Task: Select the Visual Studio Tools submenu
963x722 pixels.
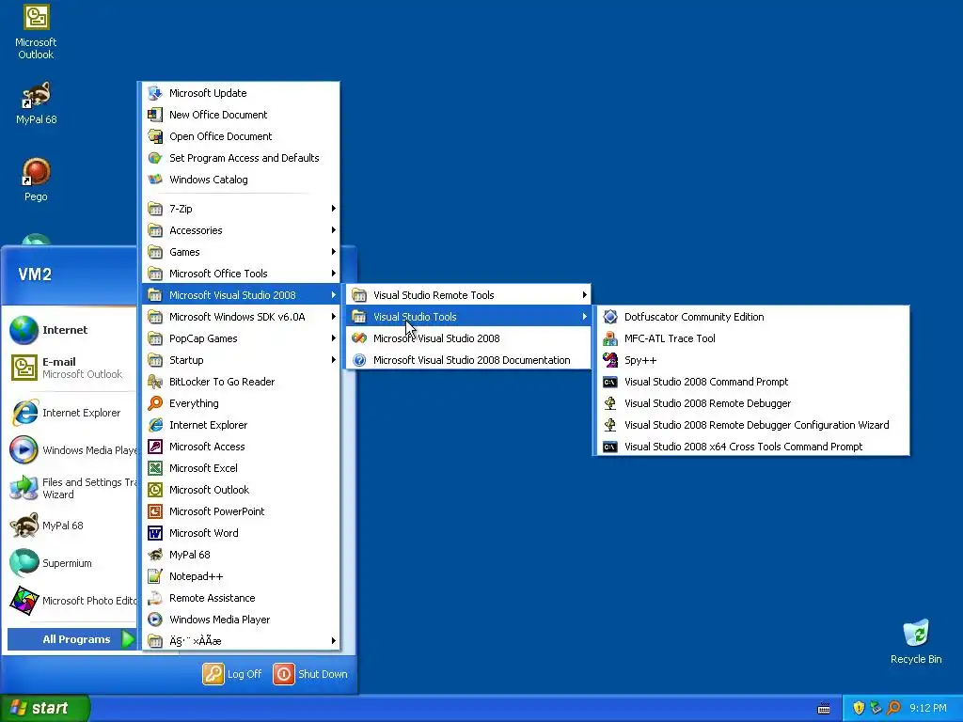Action: [x=468, y=317]
